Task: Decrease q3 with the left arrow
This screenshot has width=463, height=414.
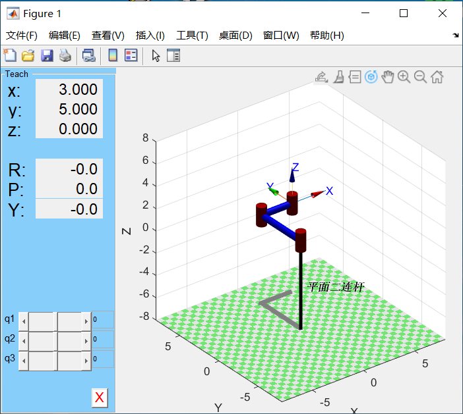Action: tap(24, 361)
